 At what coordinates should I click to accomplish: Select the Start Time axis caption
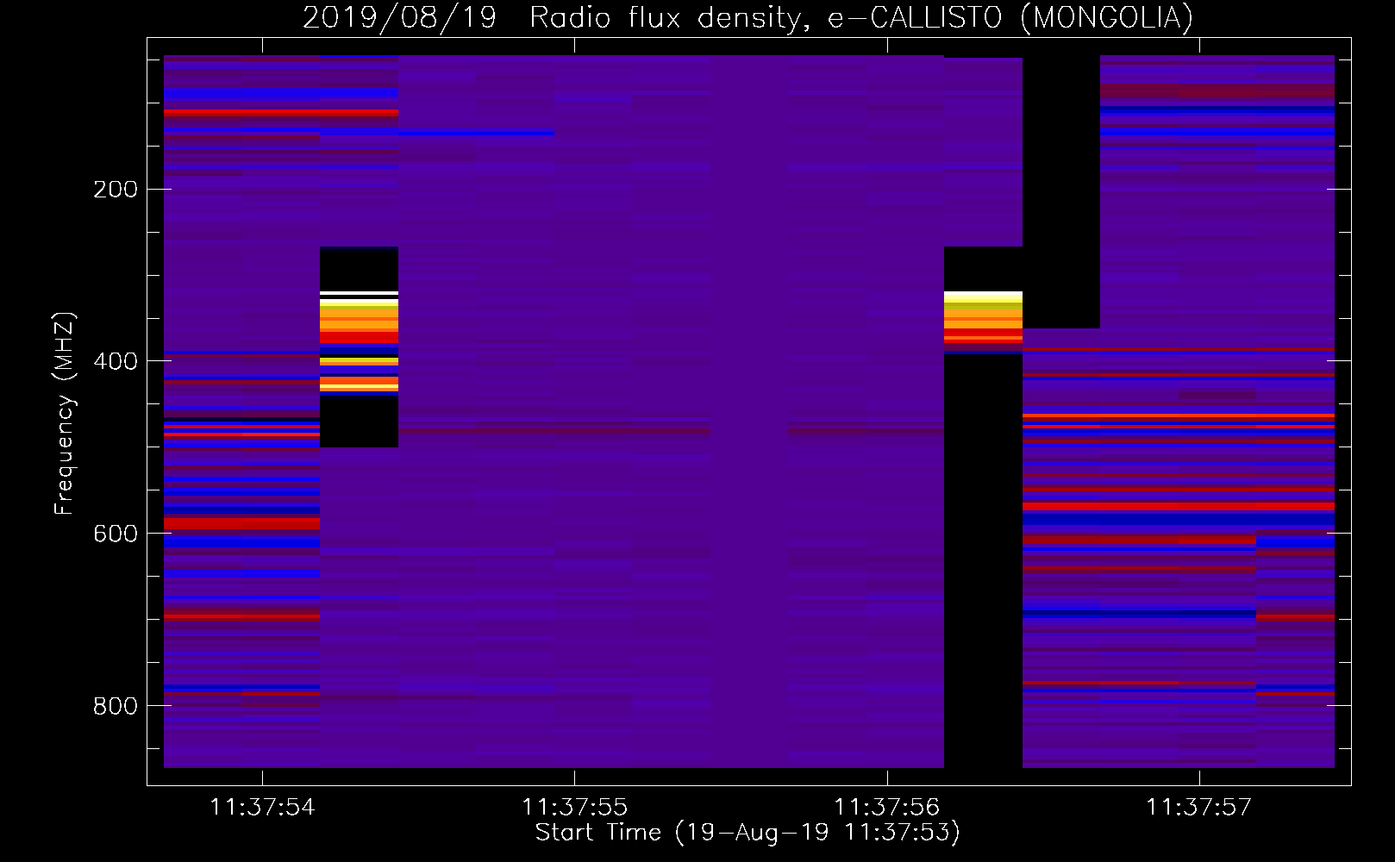[748, 833]
